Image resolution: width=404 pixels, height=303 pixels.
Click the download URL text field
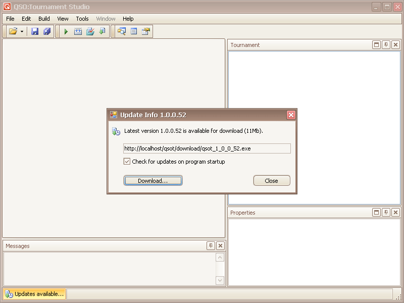207,148
